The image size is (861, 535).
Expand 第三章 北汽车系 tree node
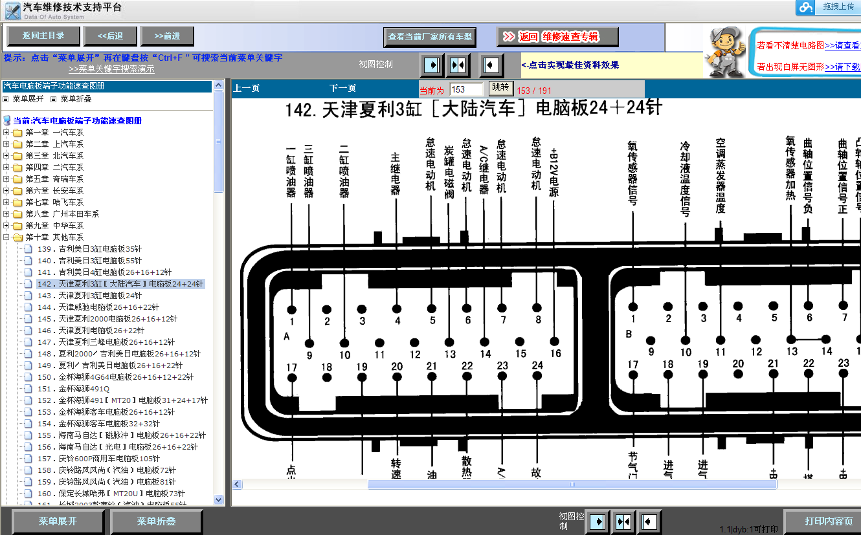(6, 156)
